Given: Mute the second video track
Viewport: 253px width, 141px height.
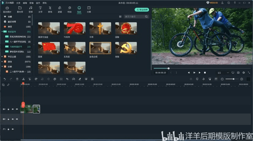Looking at the screenshot, I should (x=13, y=119).
